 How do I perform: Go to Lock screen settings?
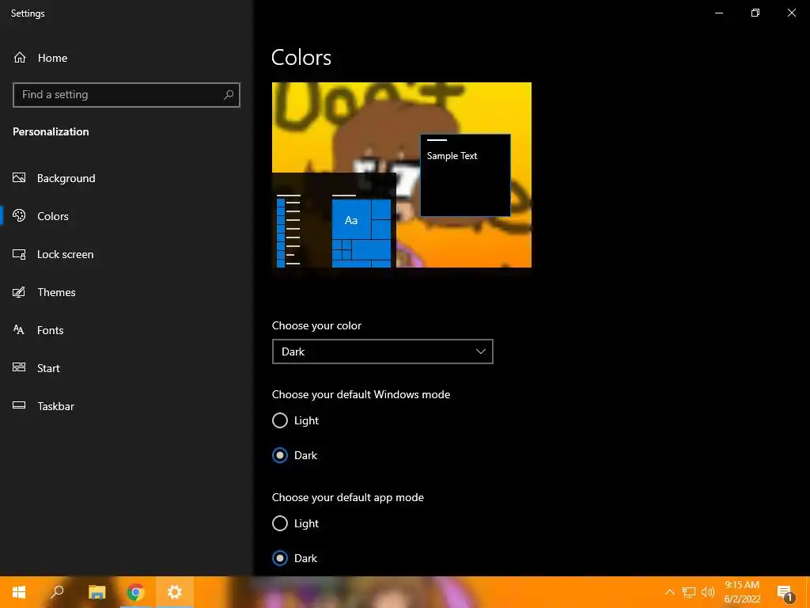(x=66, y=254)
